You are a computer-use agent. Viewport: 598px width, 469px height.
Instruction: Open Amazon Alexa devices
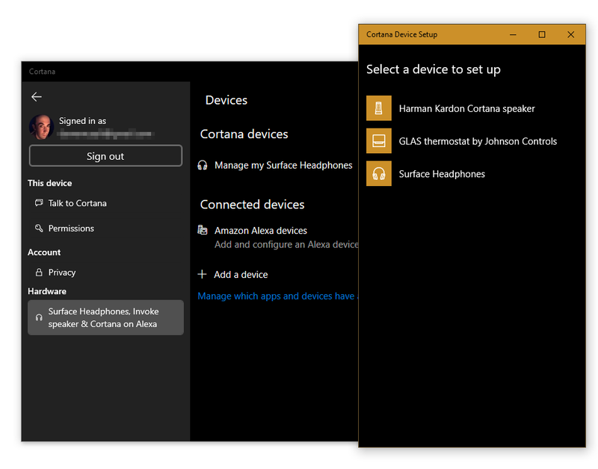(261, 231)
